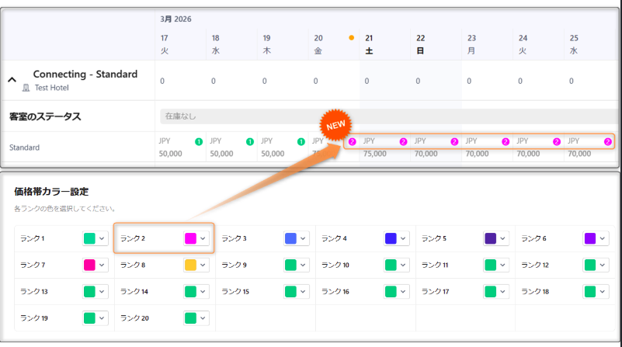
Task: Click the dark blue ランク 4 swatch
Action: point(391,238)
